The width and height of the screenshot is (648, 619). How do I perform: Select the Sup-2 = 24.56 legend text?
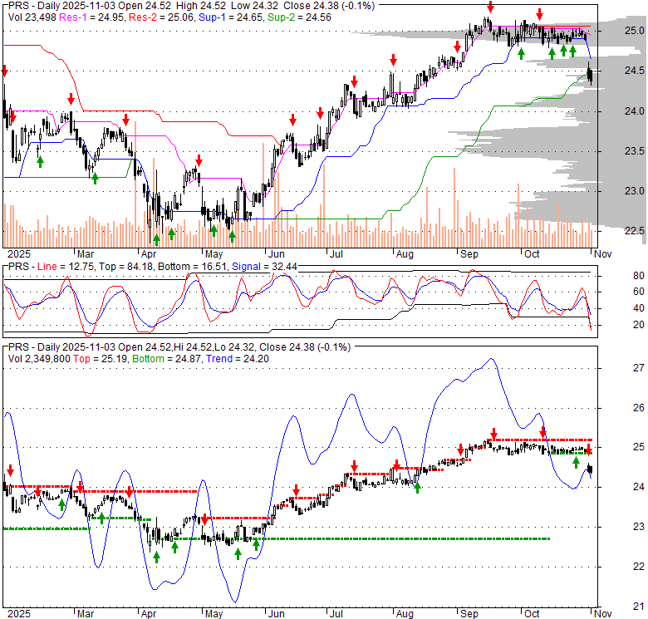coord(299,17)
